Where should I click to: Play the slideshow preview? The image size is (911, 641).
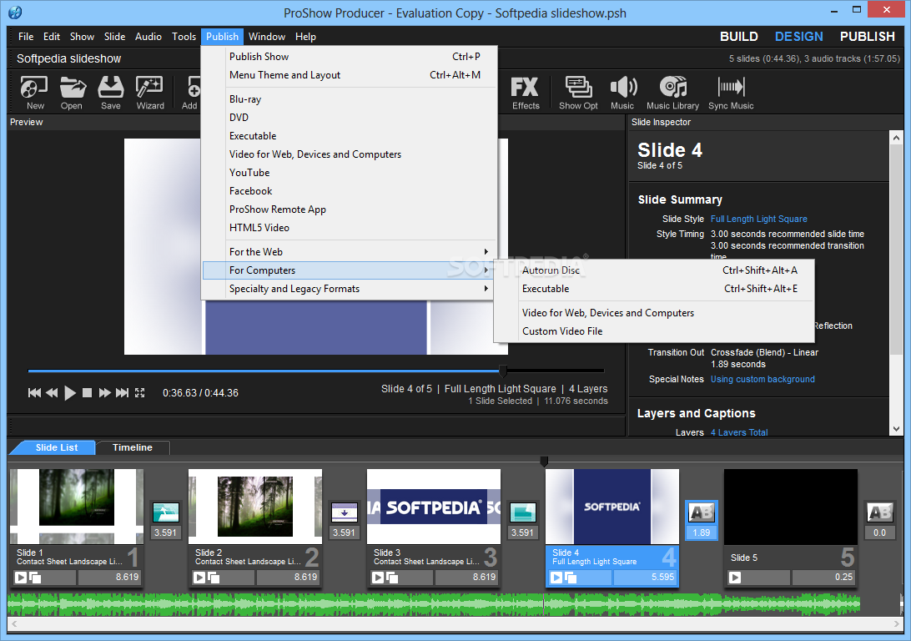click(x=70, y=393)
